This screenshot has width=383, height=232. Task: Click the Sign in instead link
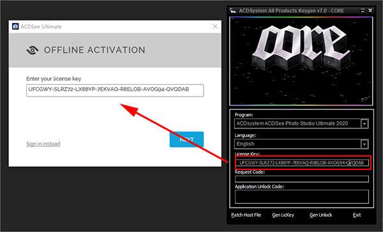coord(43,144)
